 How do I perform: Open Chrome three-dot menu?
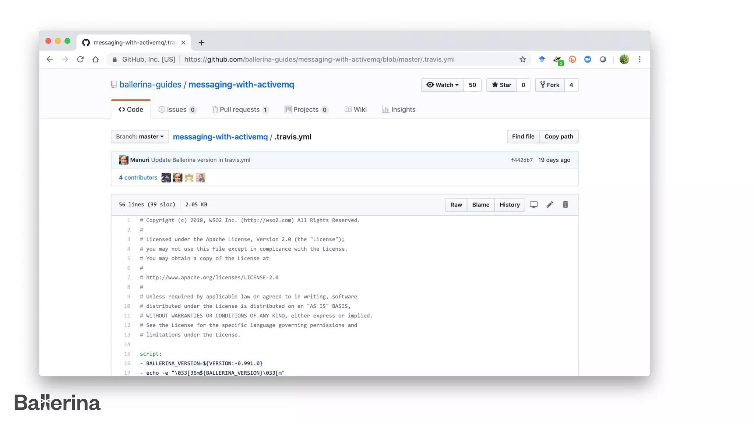click(x=640, y=60)
